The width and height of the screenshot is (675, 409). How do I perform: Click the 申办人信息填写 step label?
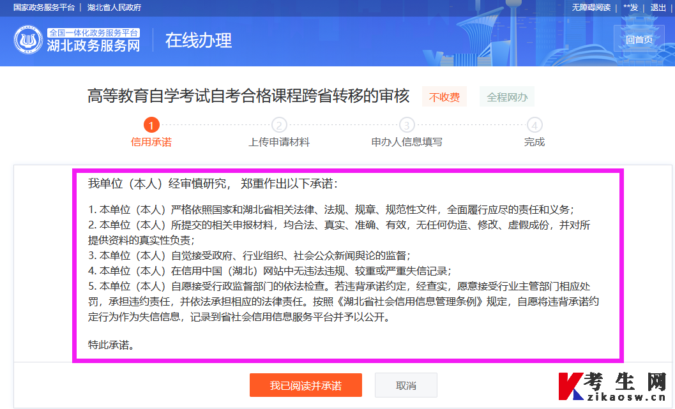click(407, 142)
